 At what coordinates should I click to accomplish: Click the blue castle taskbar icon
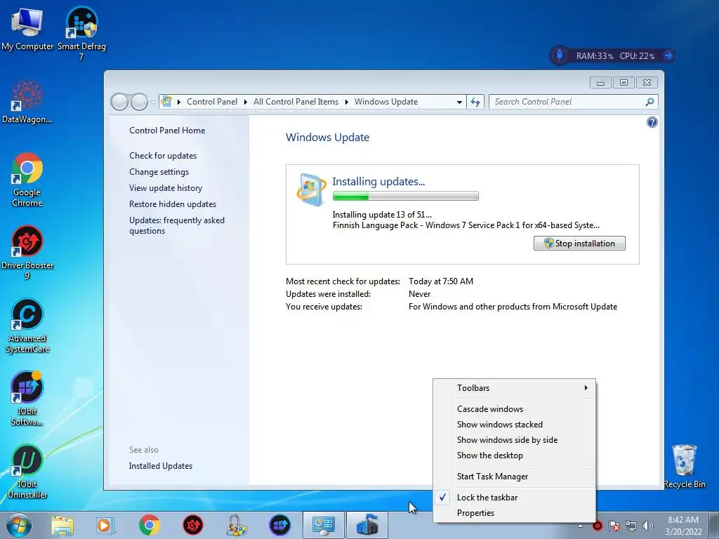pyautogui.click(x=367, y=525)
